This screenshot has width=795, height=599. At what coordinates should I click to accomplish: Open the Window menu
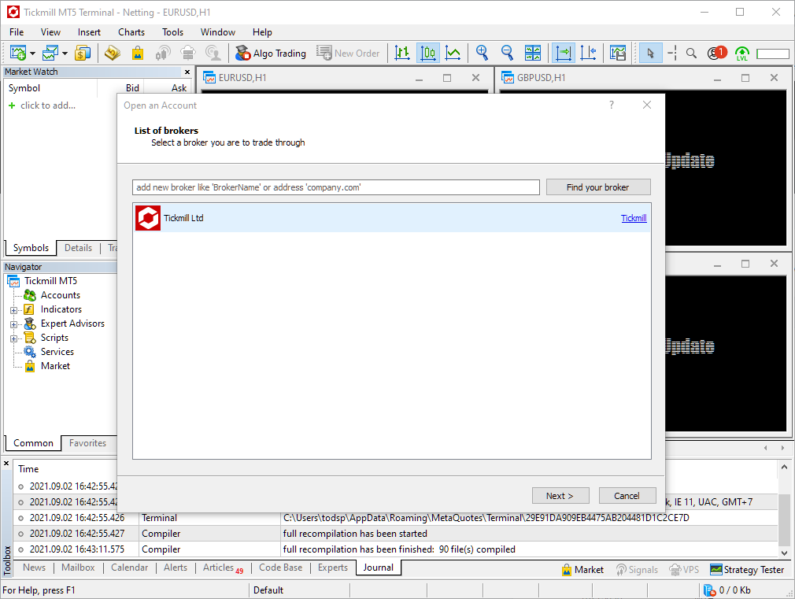click(x=218, y=32)
